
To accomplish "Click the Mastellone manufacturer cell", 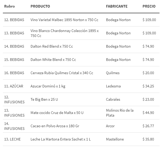I will click(115, 139).
